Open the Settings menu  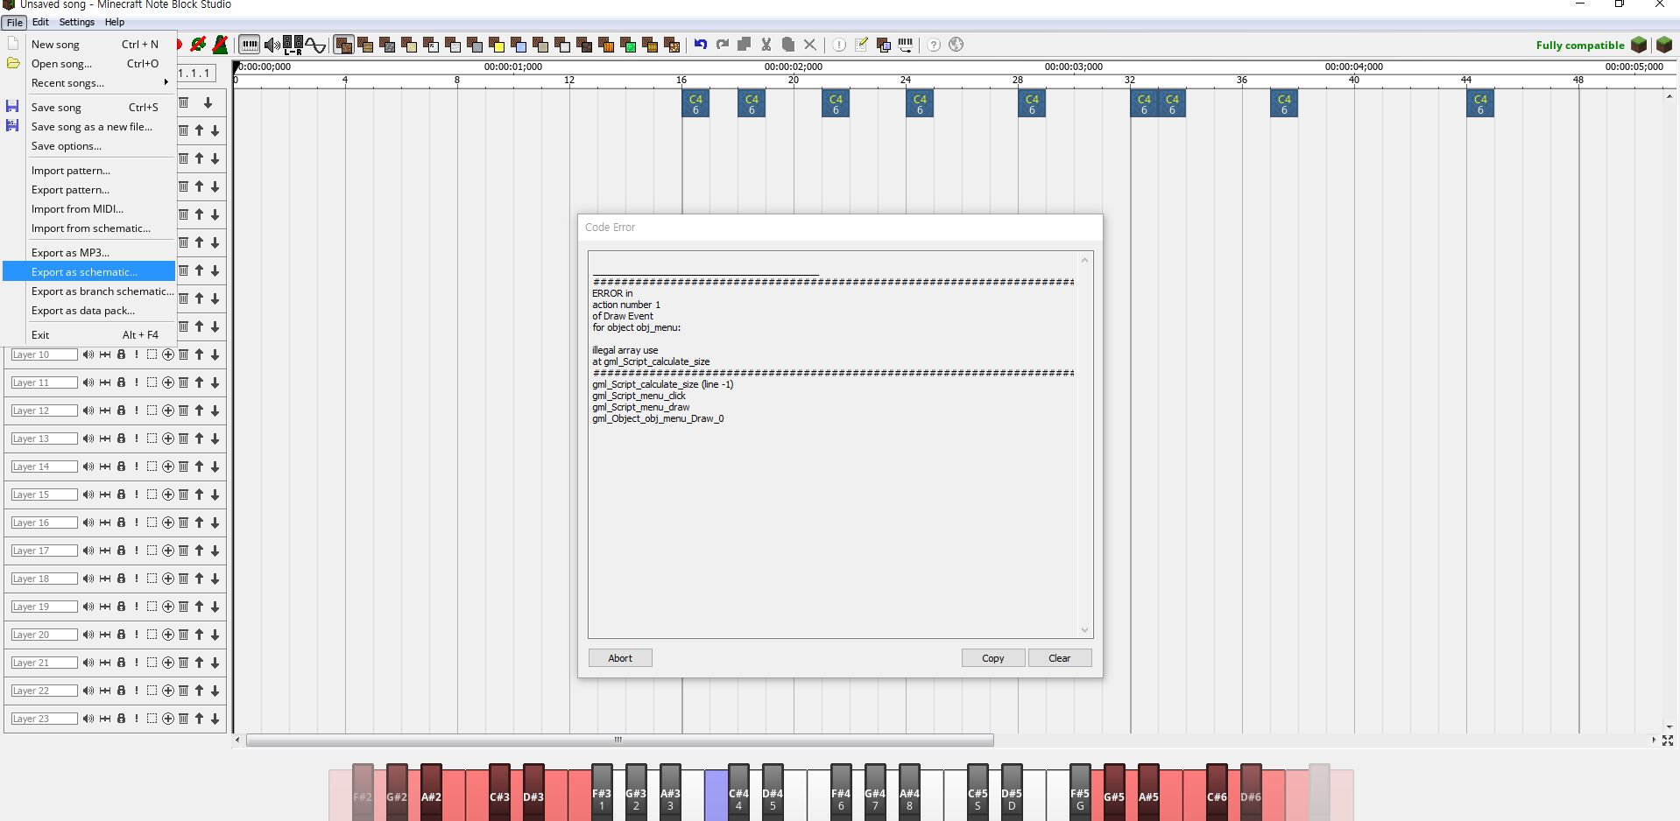(x=77, y=22)
